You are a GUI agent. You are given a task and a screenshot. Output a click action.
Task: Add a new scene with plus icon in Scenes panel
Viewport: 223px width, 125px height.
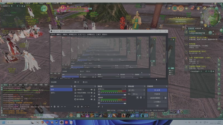(52, 107)
